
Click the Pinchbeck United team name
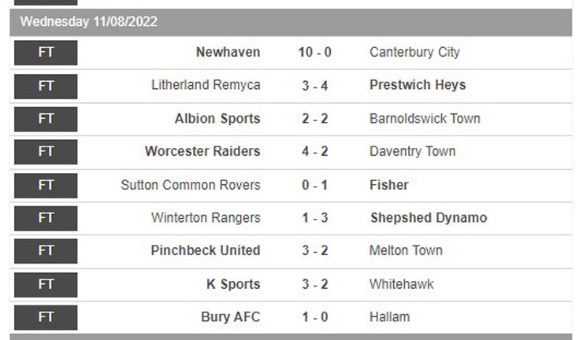click(206, 250)
